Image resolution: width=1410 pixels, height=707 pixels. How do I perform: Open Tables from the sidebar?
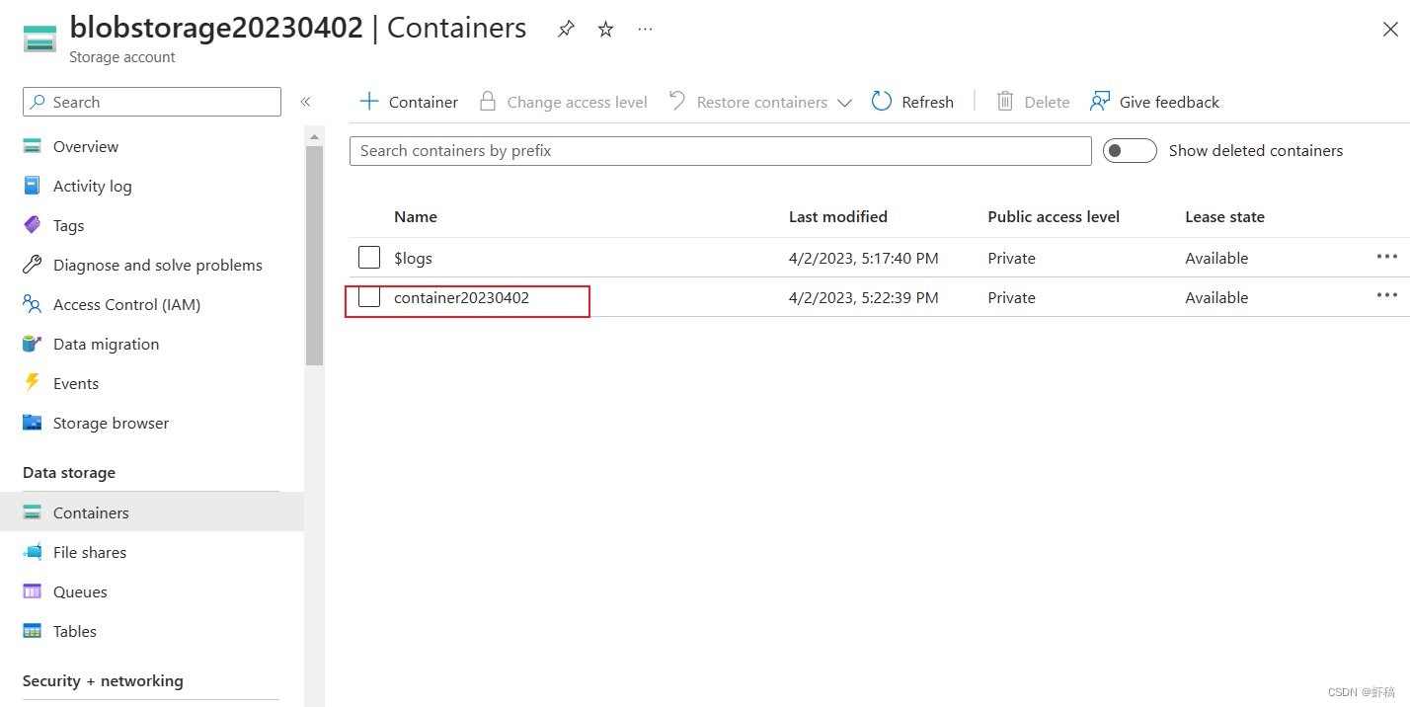pyautogui.click(x=74, y=631)
